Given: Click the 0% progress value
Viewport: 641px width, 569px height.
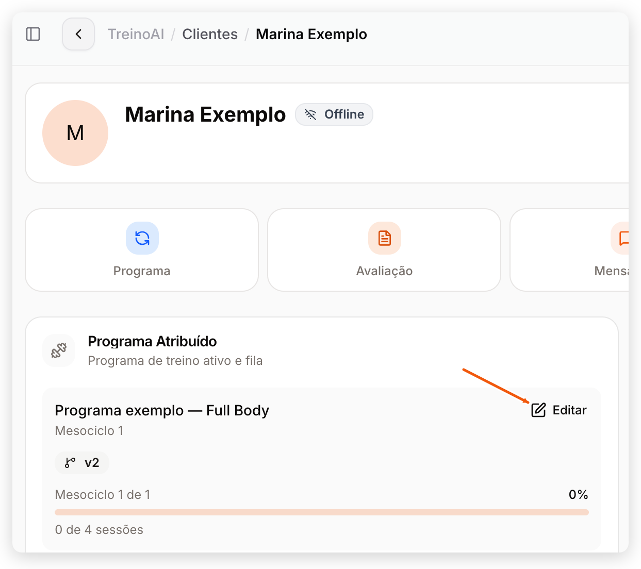Looking at the screenshot, I should [x=579, y=495].
